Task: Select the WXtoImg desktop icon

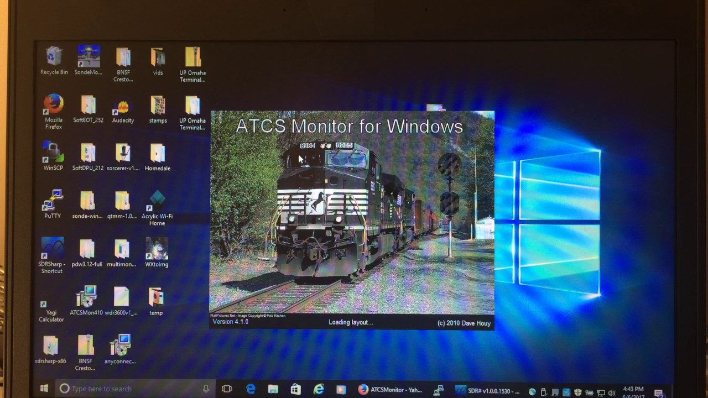Action: coord(157,249)
